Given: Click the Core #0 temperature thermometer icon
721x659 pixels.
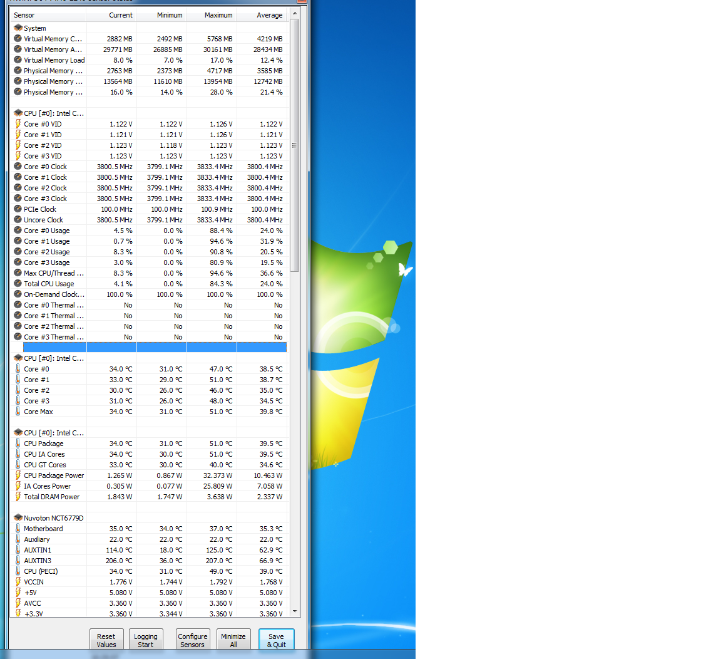Looking at the screenshot, I should pos(18,368).
